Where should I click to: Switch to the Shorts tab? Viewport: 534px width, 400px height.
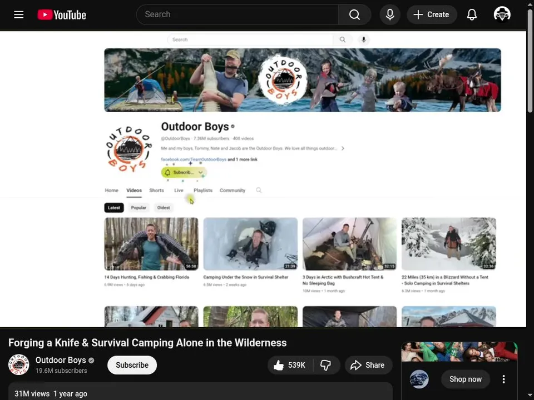click(157, 191)
